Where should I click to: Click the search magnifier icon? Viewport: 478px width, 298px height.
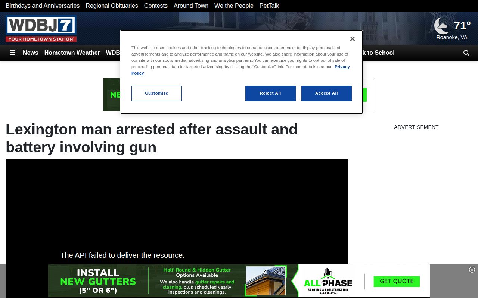tap(466, 53)
